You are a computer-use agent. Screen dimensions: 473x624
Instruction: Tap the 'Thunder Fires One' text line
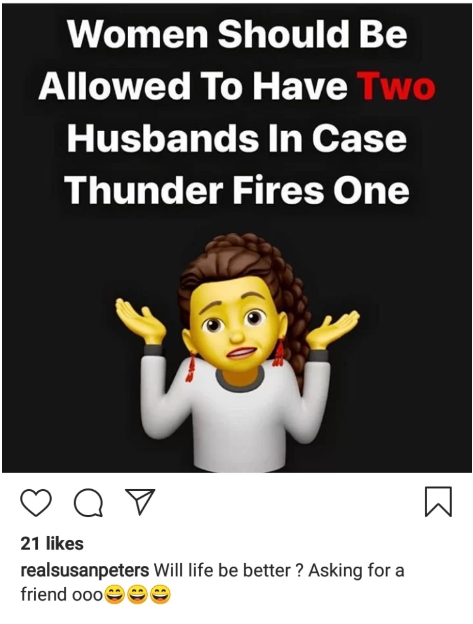coord(239,190)
